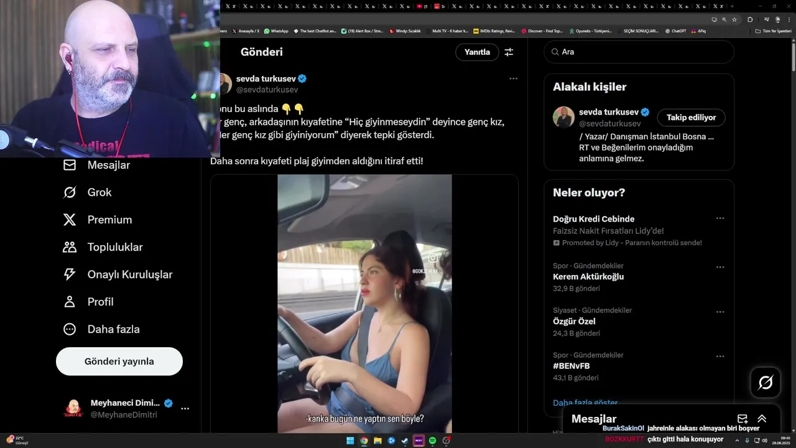Open File Explorer from the taskbar

coord(377,441)
